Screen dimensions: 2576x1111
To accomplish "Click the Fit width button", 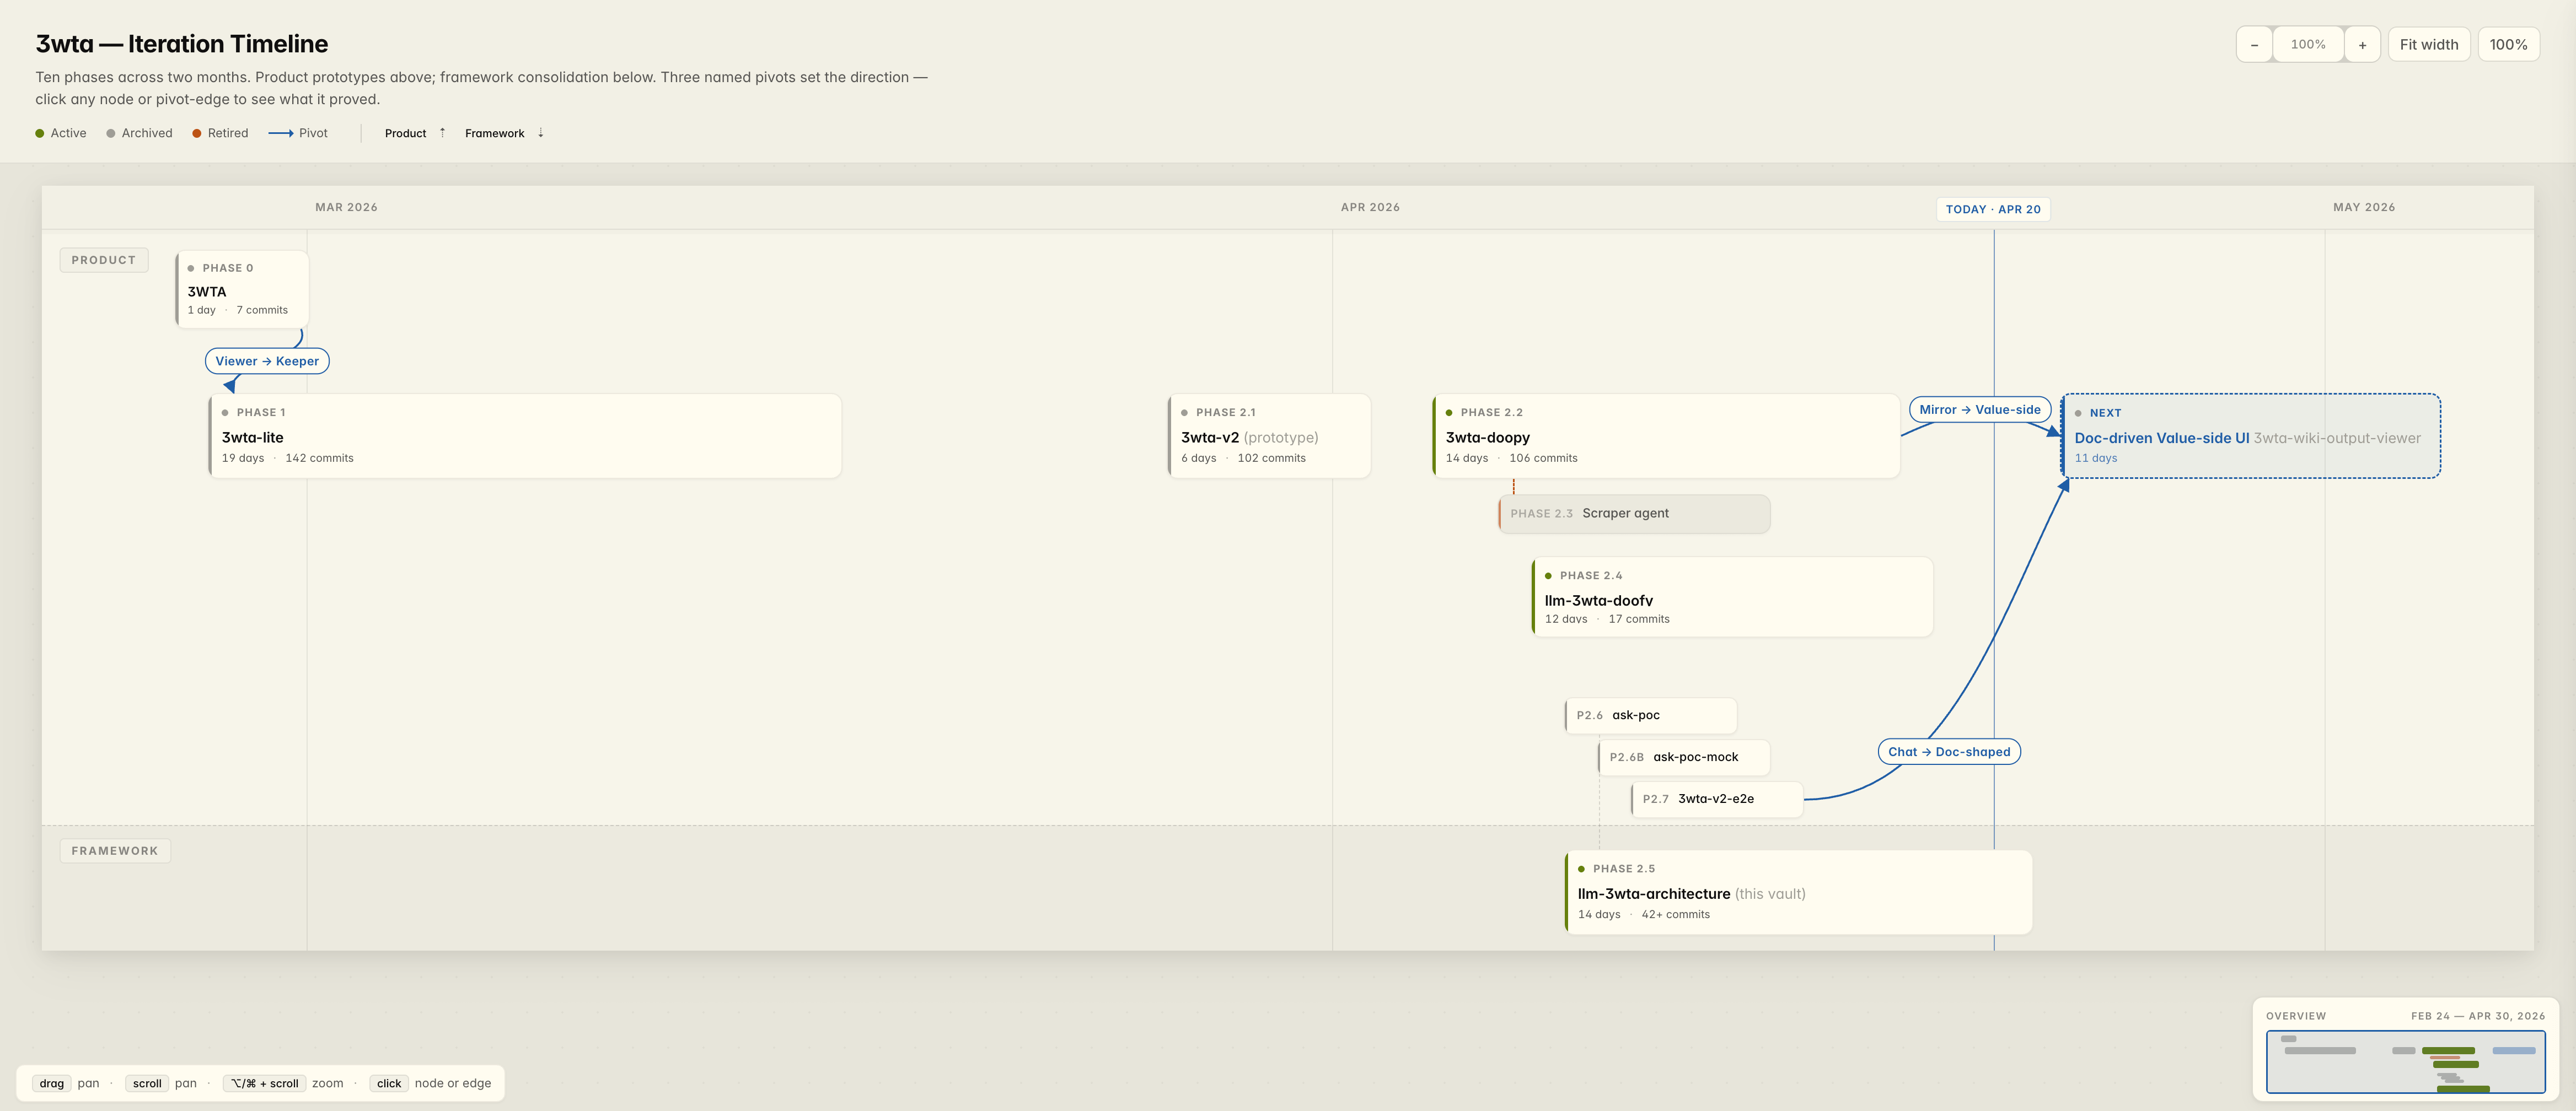I will tap(2429, 45).
